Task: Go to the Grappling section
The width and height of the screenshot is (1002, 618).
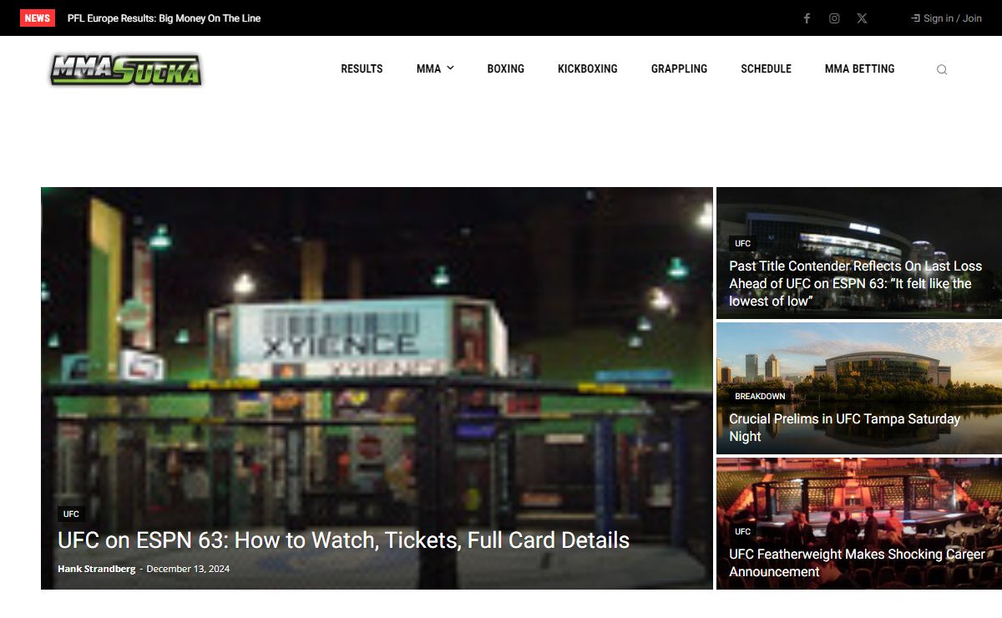Action: [x=679, y=69]
